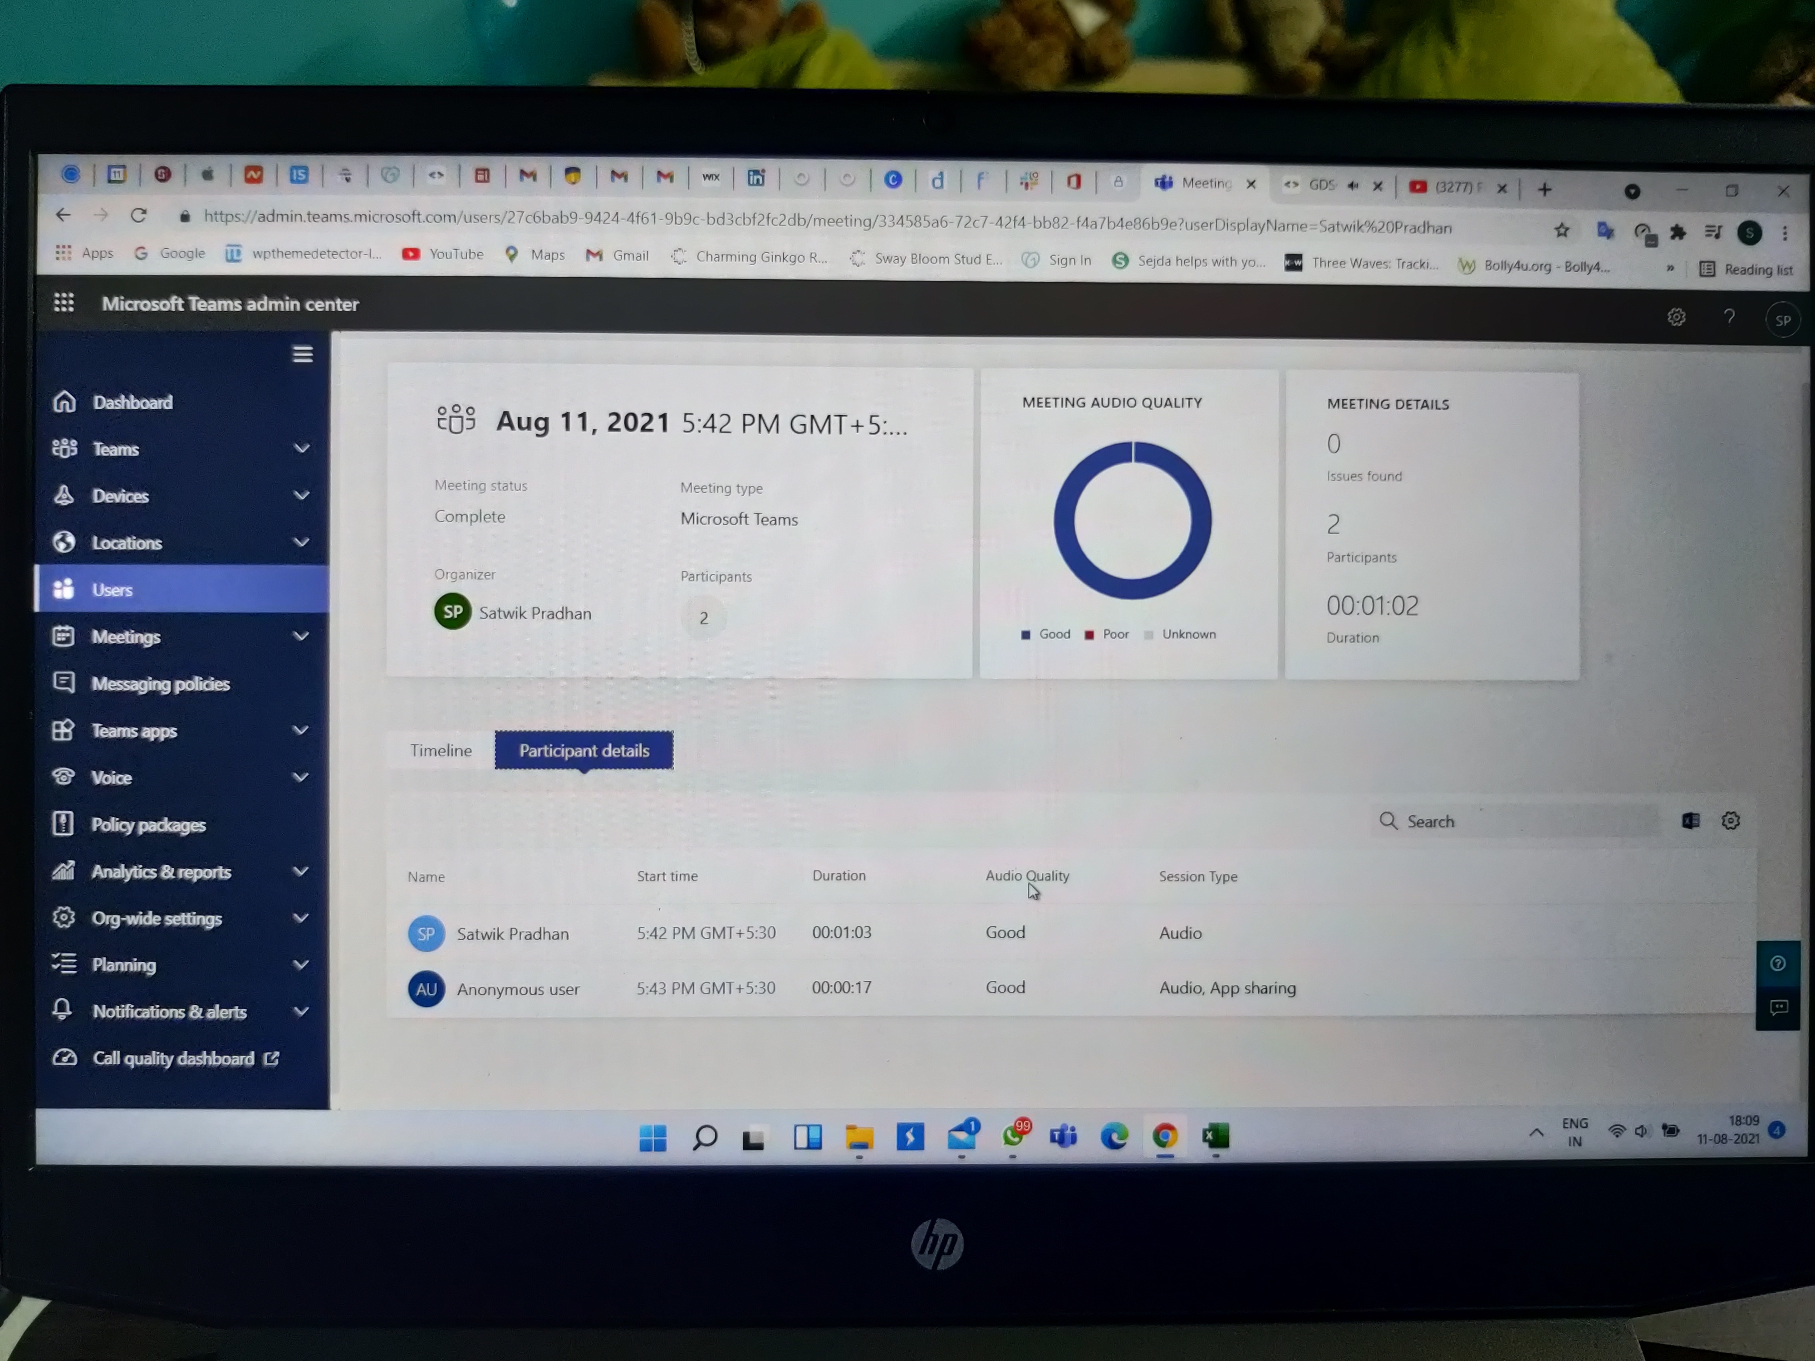Viewport: 1815px width, 1361px height.
Task: Click the feedback chat icon
Action: (1778, 1007)
